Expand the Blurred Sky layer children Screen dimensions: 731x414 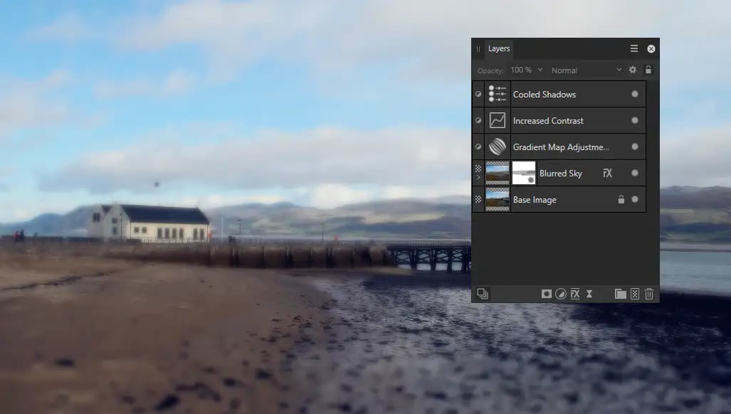coord(478,177)
